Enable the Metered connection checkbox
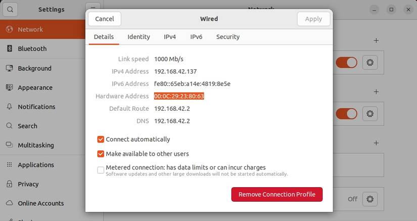Viewport: 417px width, 221px height. click(x=101, y=170)
